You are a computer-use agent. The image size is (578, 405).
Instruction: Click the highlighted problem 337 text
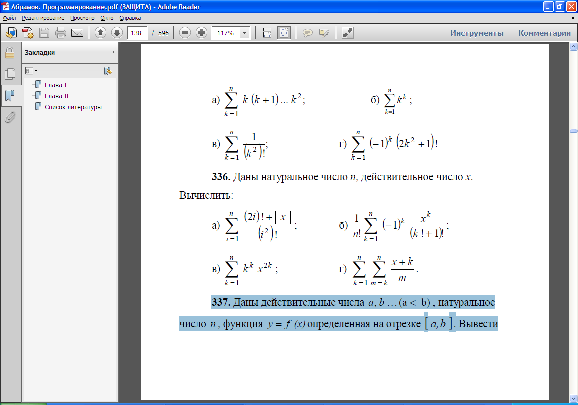click(338, 313)
